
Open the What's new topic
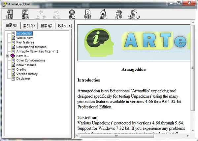pos(24,38)
